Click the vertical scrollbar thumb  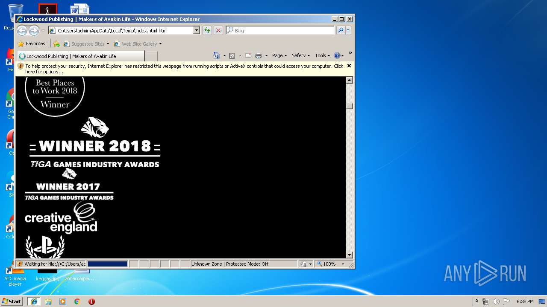coord(350,106)
